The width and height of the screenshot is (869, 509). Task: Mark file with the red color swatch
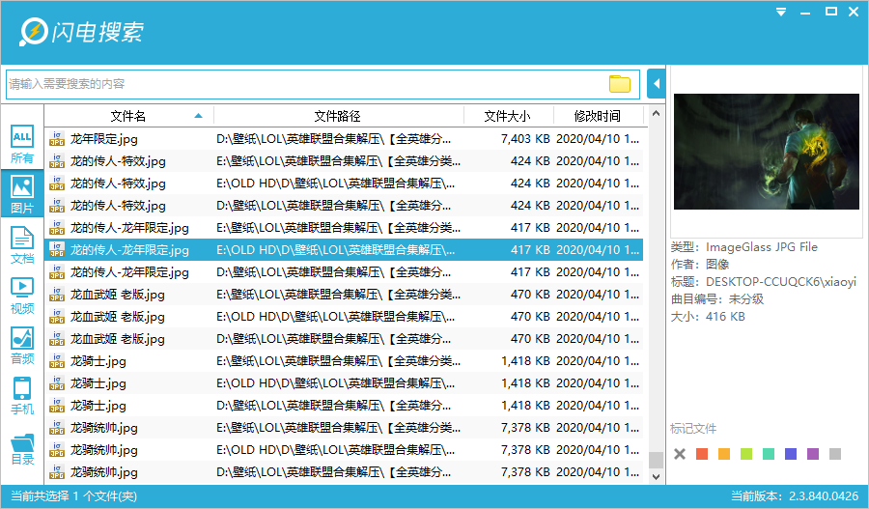[702, 454]
